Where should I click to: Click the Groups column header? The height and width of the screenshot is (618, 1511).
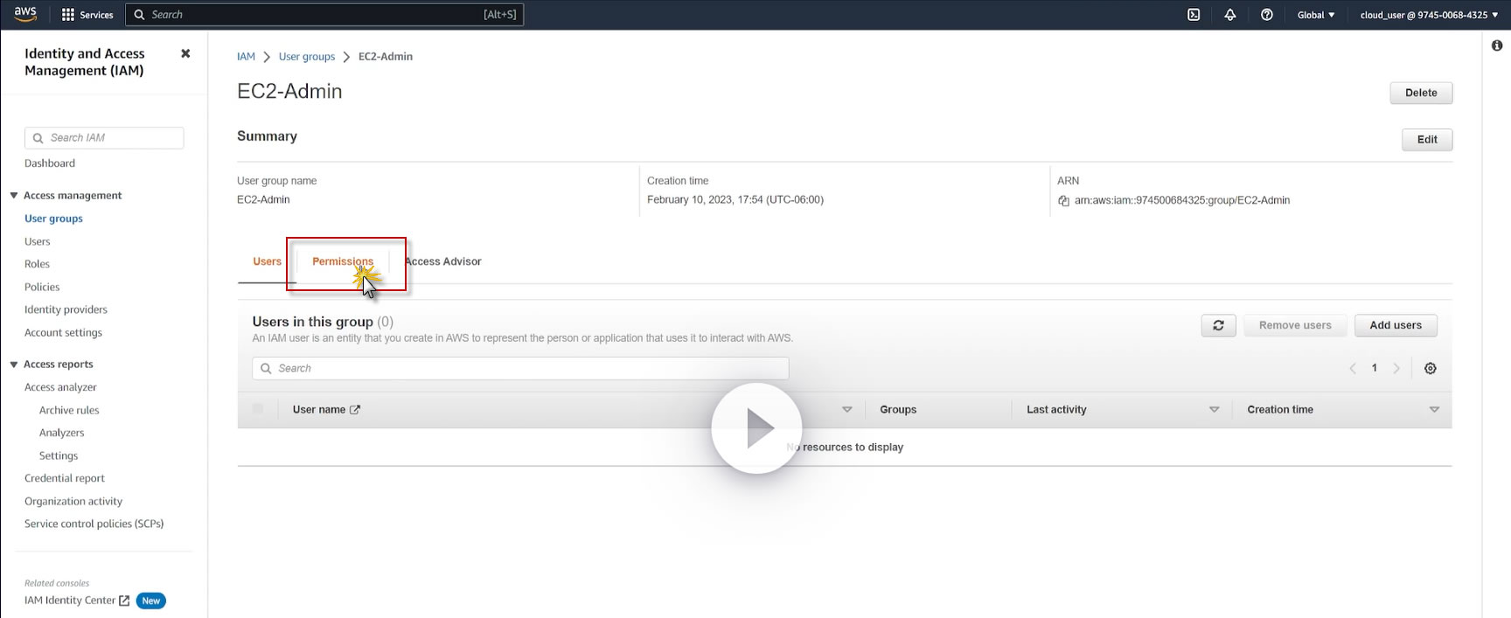(x=898, y=409)
